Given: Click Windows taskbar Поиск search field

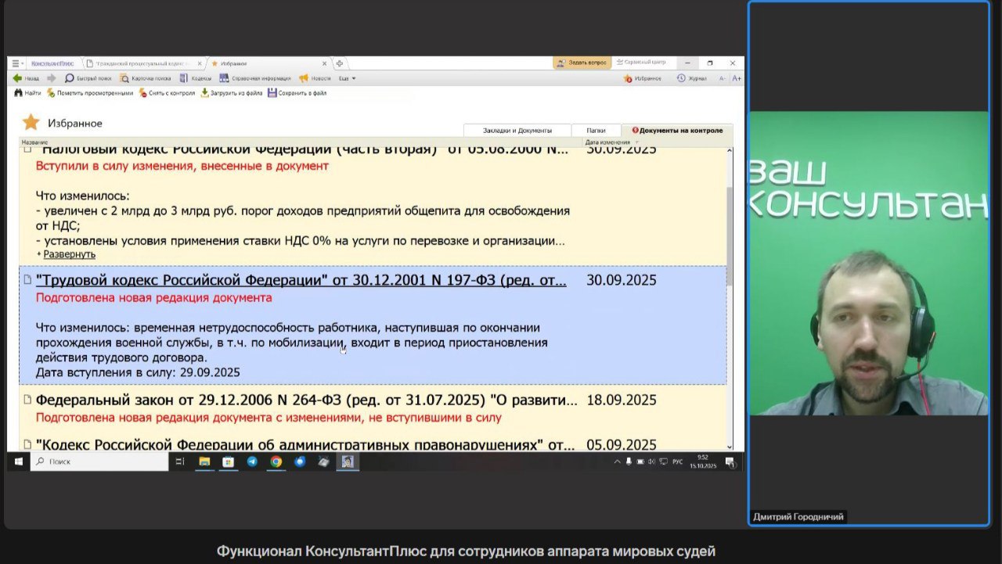Looking at the screenshot, I should tap(100, 462).
